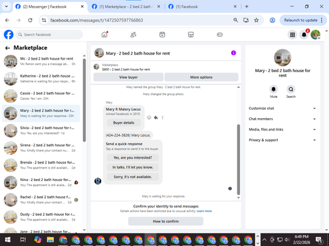Open the taskbar clock showing 6:49 PM
The height and width of the screenshot is (246, 329).
pyautogui.click(x=301, y=239)
